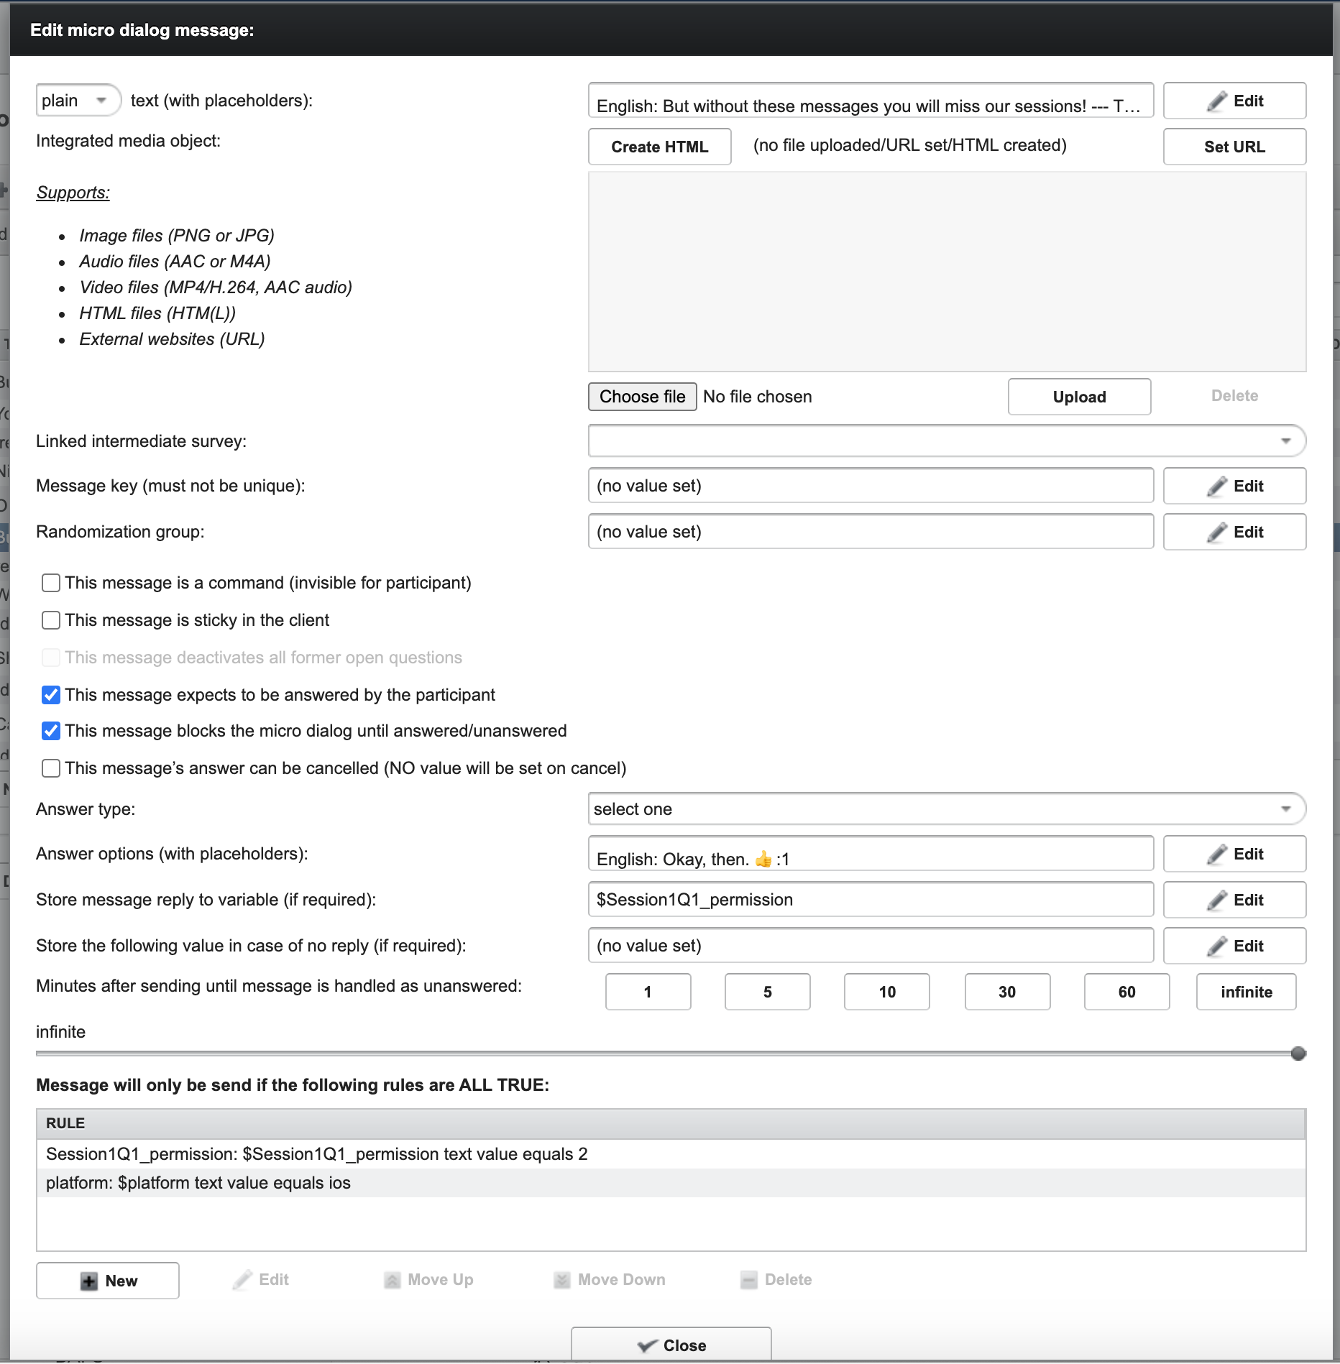Enable 'This message is a command' checkbox
This screenshot has height=1364, width=1340.
pyautogui.click(x=51, y=583)
